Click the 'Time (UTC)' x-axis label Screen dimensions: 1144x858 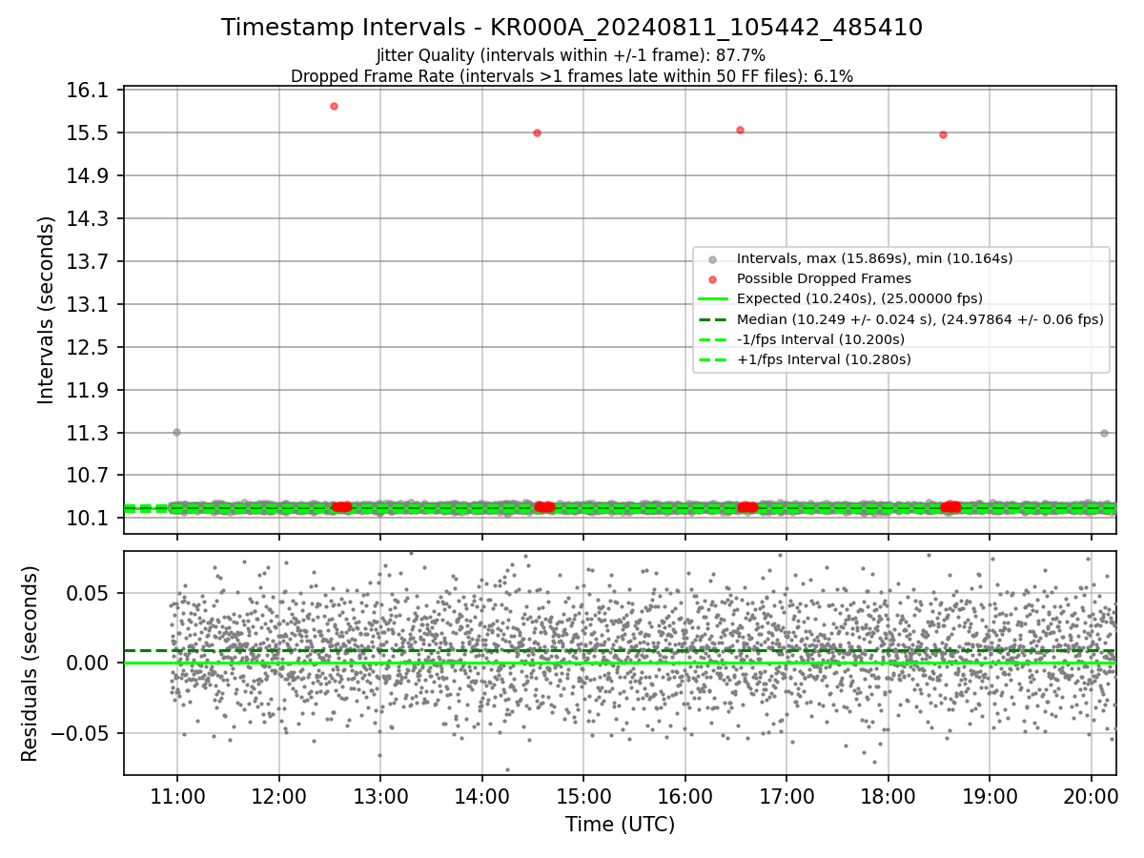point(620,825)
